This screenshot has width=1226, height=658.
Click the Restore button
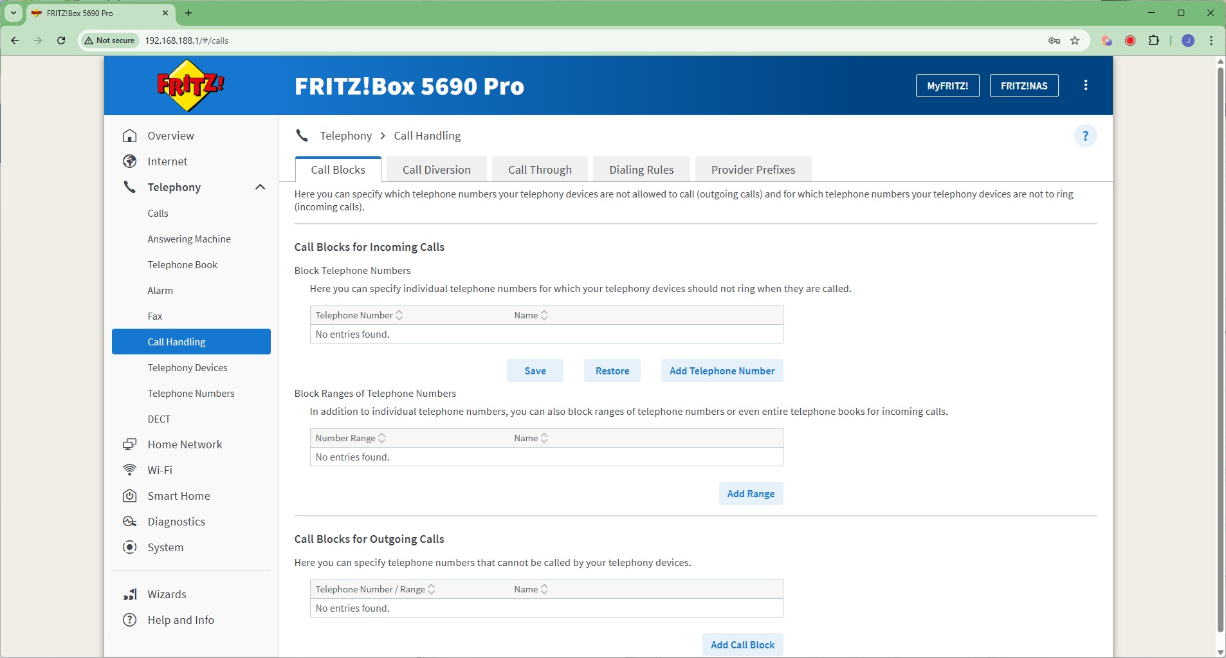click(612, 370)
